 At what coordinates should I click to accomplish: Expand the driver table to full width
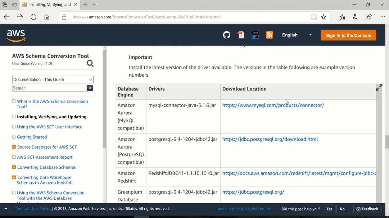379,88
